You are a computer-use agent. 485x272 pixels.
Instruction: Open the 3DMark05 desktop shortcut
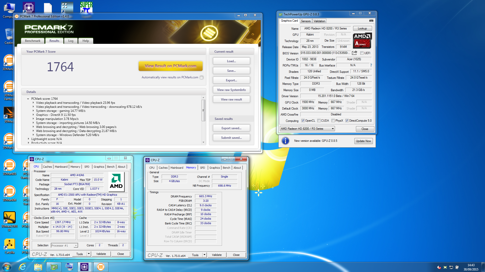point(9,167)
